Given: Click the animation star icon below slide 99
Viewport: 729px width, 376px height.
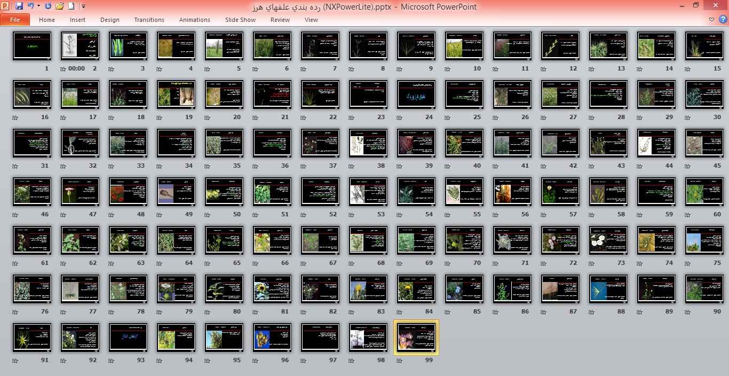Looking at the screenshot, I should (400, 361).
